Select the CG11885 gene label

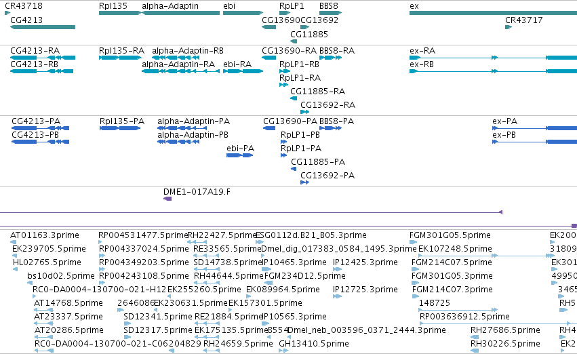tap(309, 34)
